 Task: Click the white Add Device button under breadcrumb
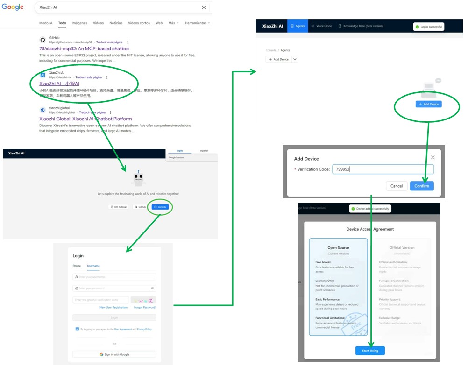click(278, 59)
